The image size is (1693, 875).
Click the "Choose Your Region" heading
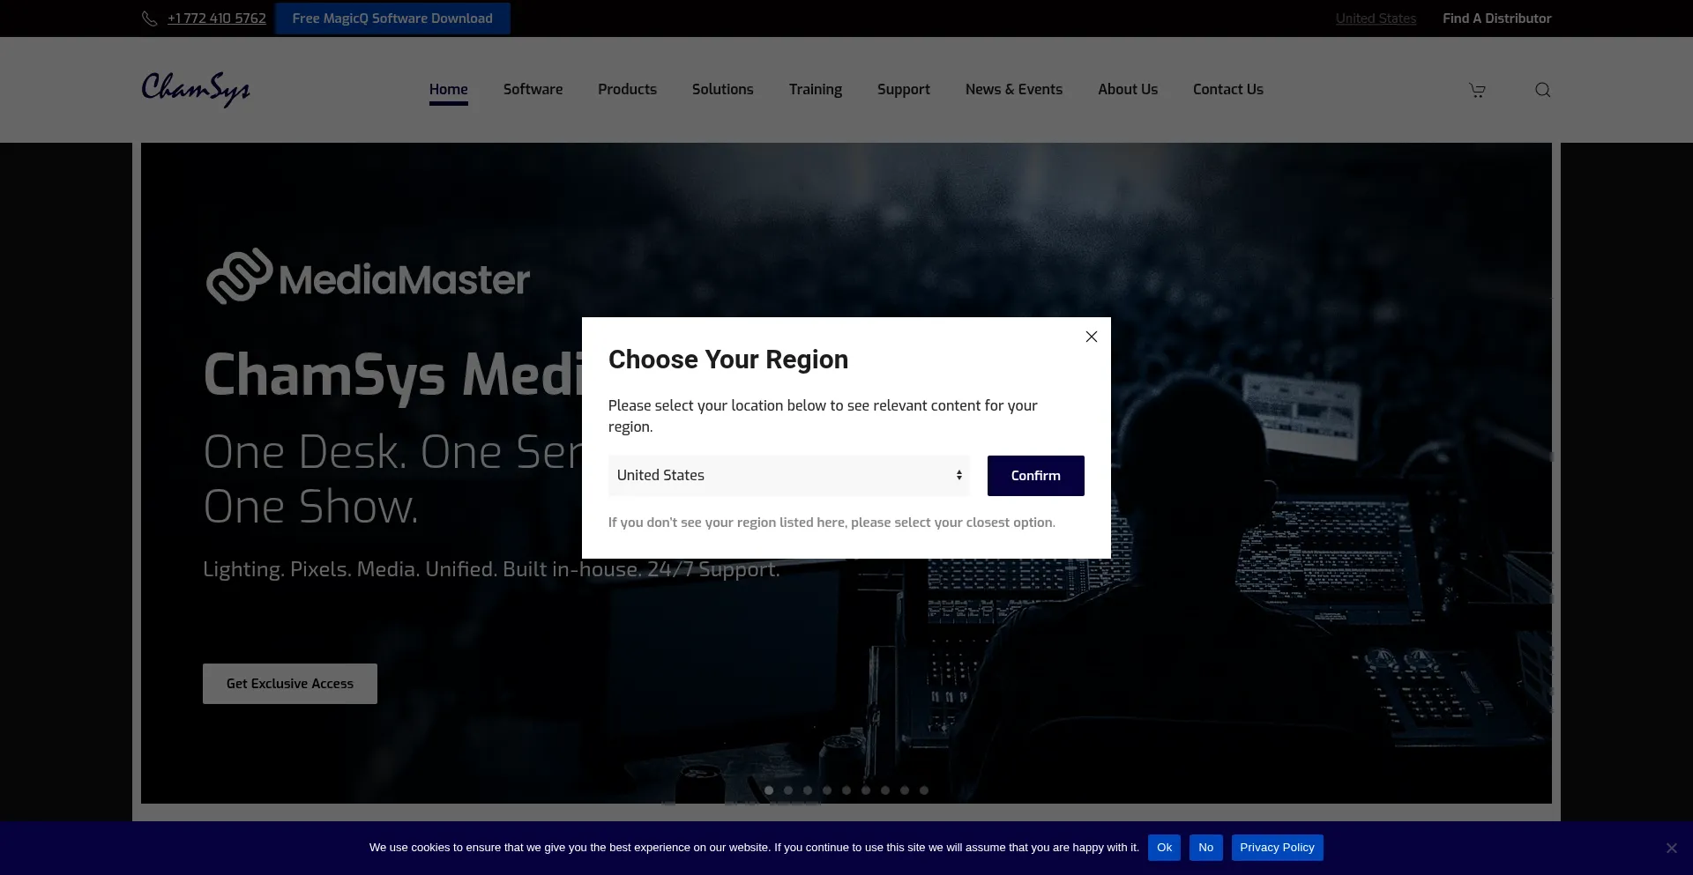coord(728,360)
